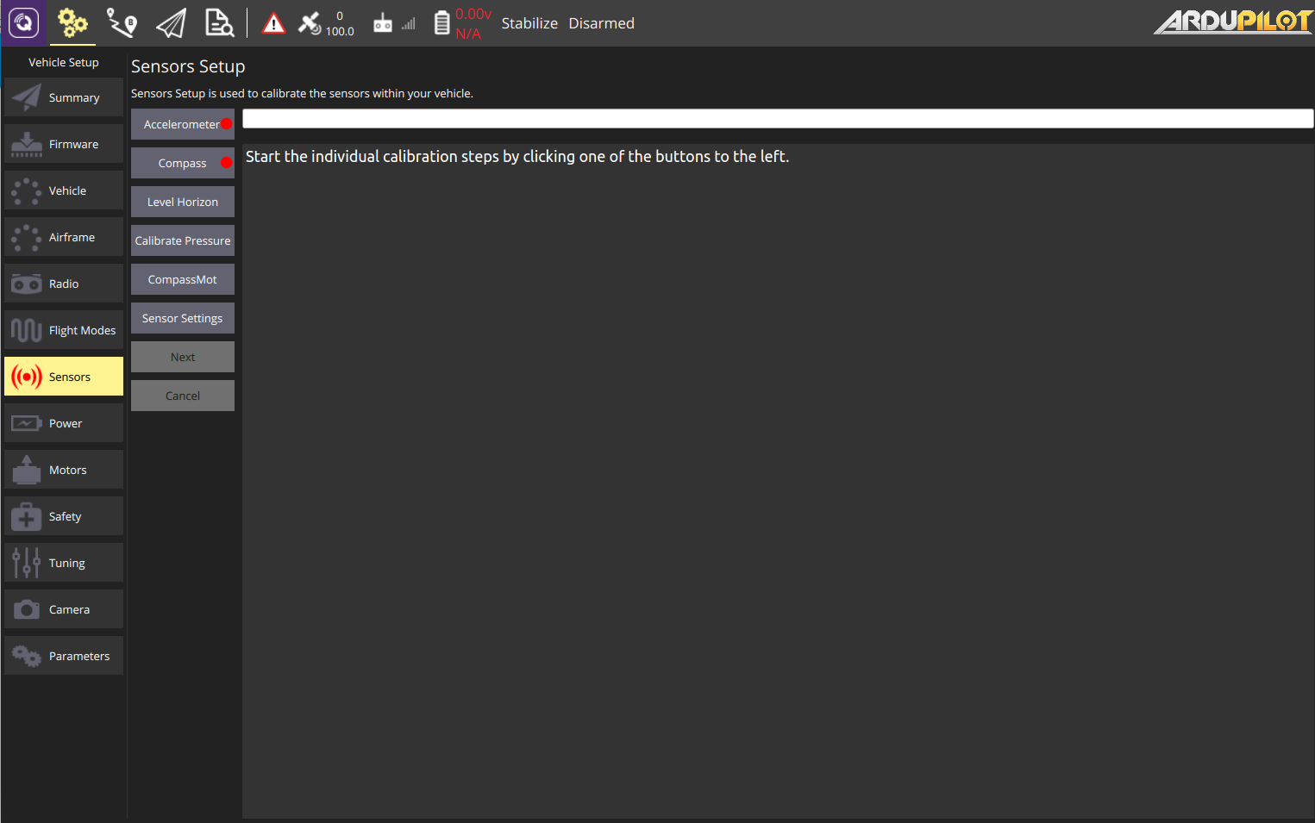This screenshot has height=823, width=1315.
Task: Open the Safety setup page
Action: (x=64, y=516)
